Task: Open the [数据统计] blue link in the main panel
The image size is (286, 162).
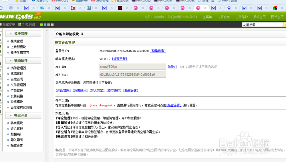Action: pos(80,90)
